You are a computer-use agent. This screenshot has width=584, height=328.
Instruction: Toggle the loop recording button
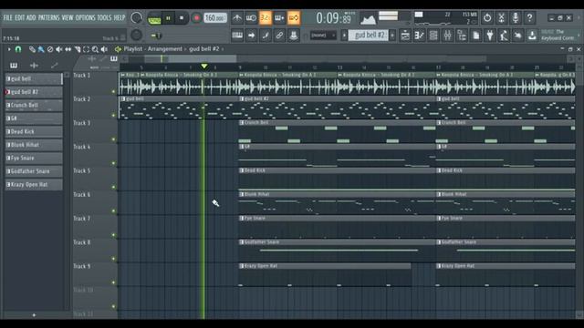294,18
